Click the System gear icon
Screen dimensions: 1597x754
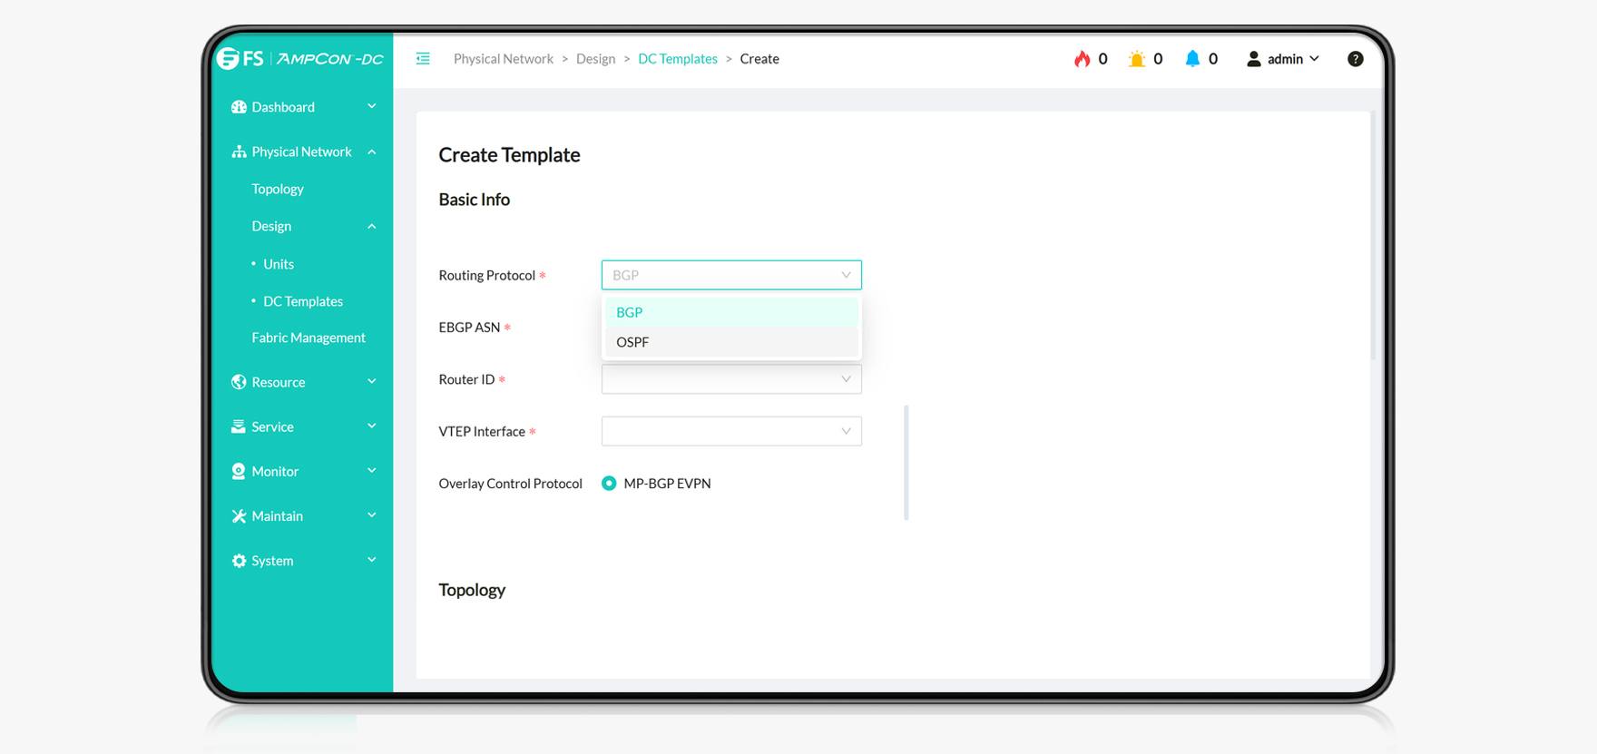point(239,561)
